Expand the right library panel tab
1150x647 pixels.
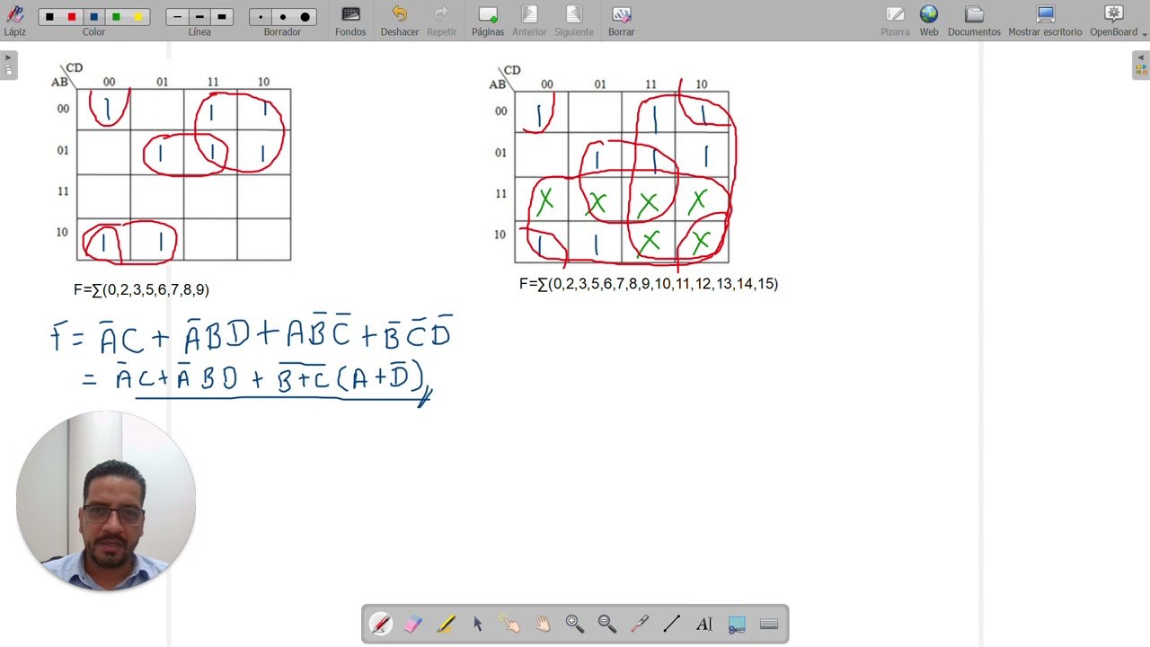[1141, 65]
